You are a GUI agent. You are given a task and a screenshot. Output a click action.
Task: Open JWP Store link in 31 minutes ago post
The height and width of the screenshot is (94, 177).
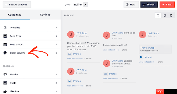[82, 33]
